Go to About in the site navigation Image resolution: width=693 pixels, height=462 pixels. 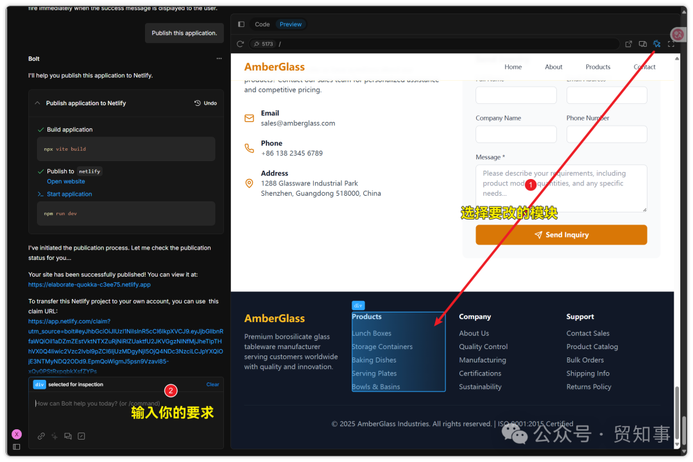point(553,67)
